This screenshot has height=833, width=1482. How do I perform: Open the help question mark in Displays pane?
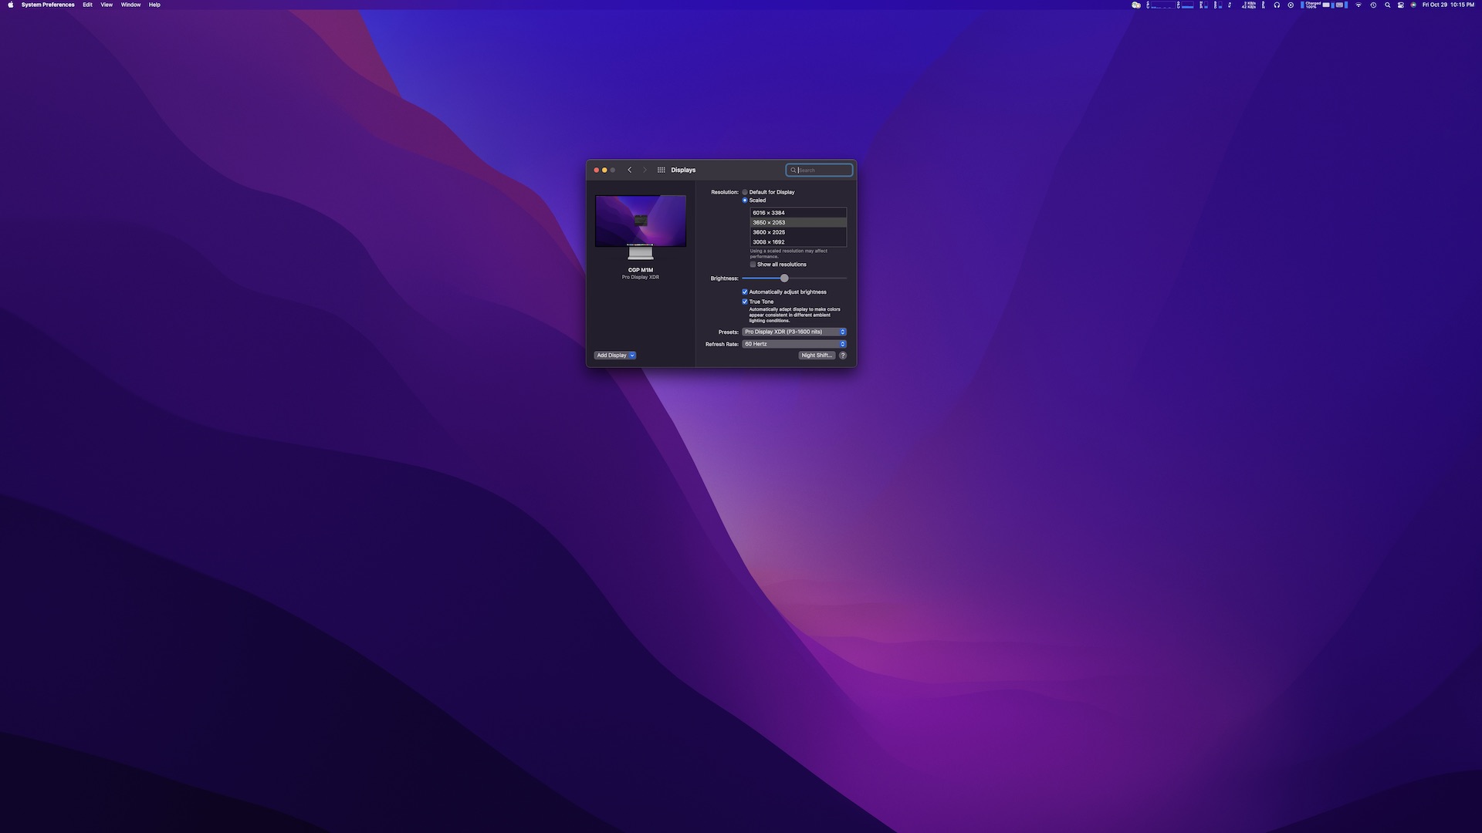coord(843,355)
